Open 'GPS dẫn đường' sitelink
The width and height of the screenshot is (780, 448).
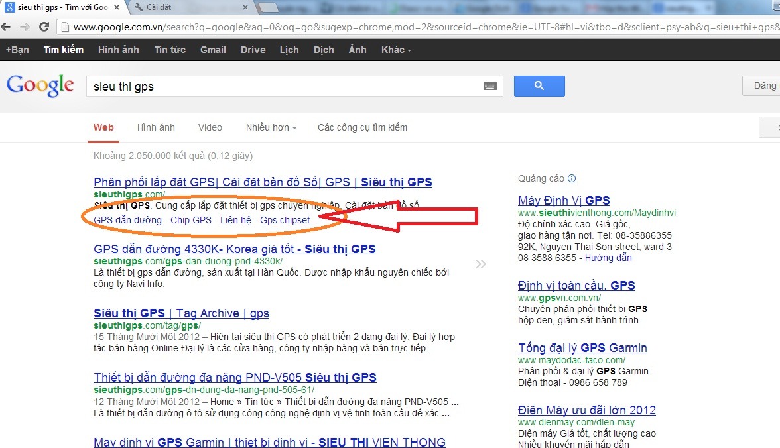(x=127, y=220)
